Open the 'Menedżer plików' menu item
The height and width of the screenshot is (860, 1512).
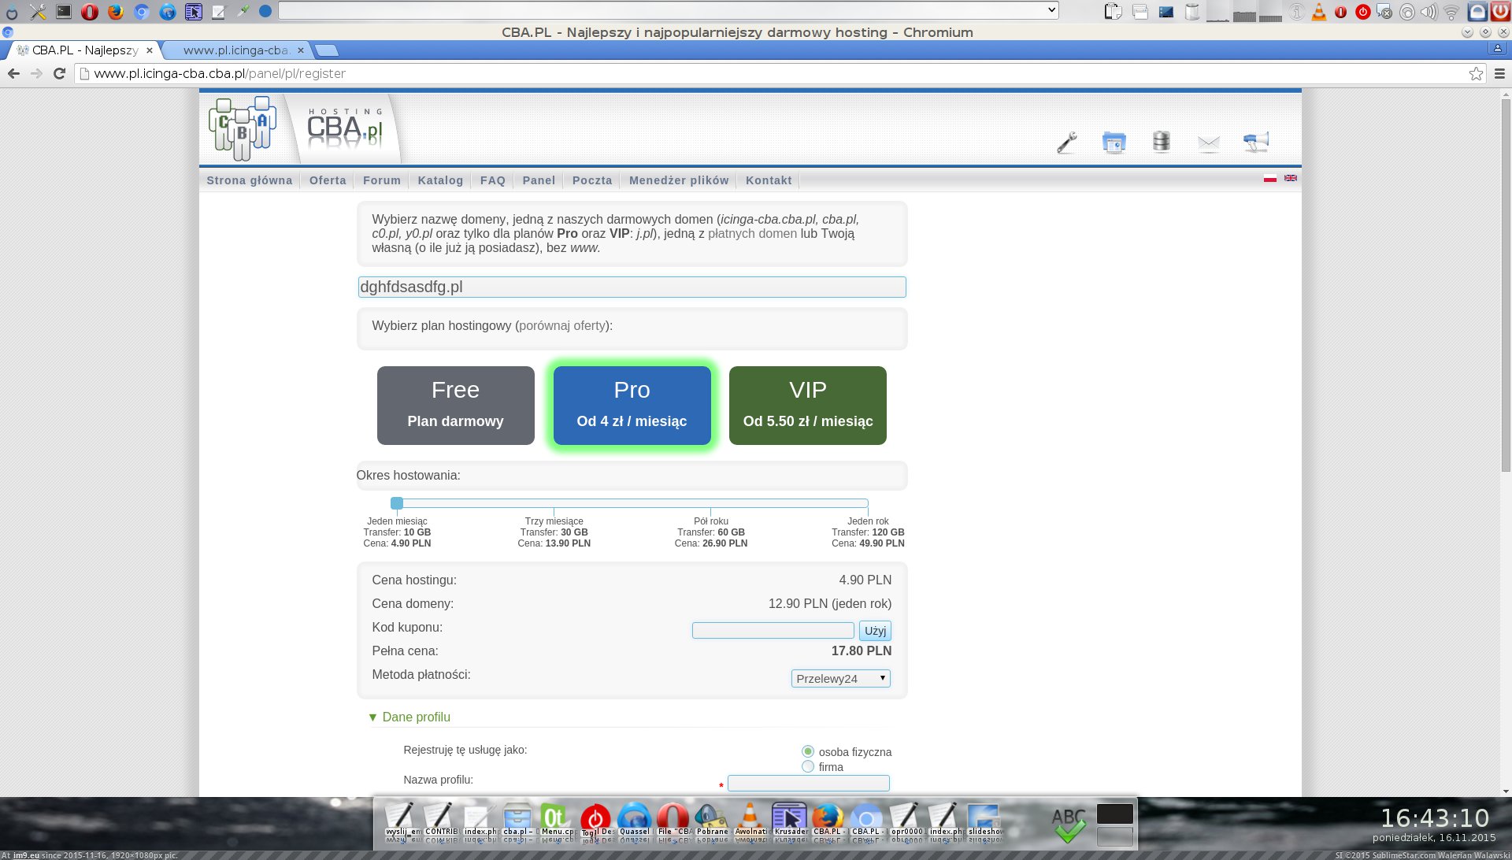tap(679, 180)
